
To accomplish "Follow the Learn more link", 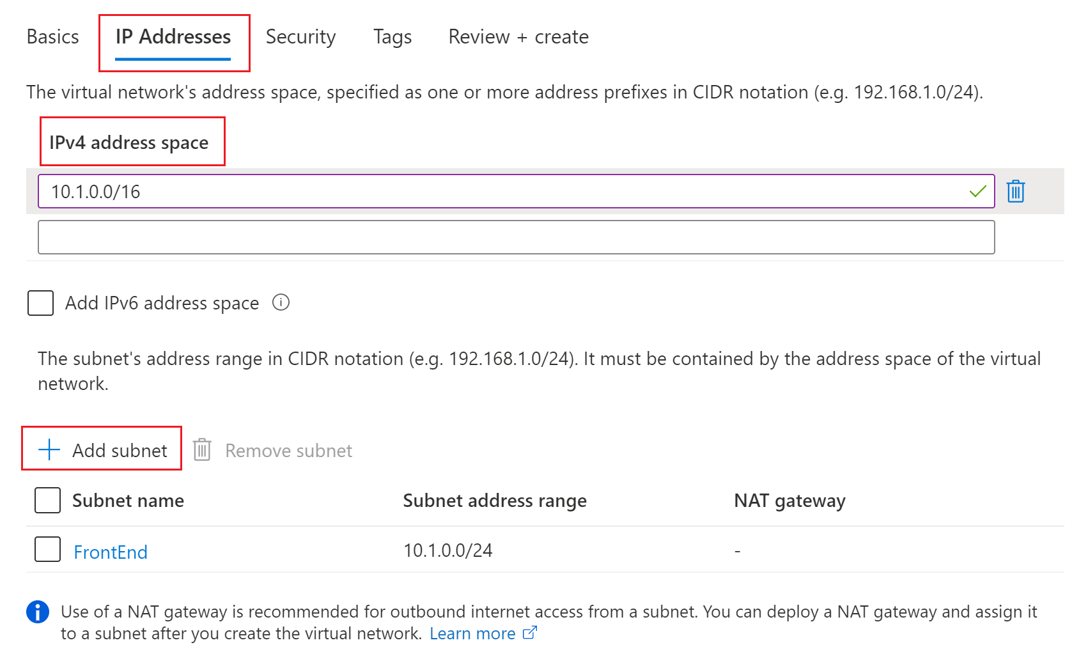I will pyautogui.click(x=472, y=634).
